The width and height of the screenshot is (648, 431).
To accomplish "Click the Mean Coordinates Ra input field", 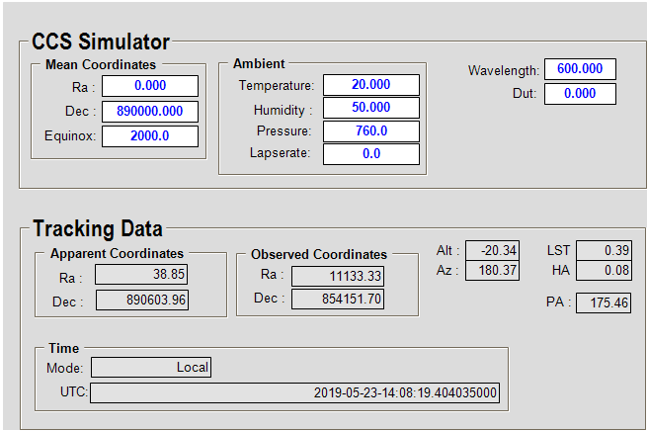I will pos(150,86).
